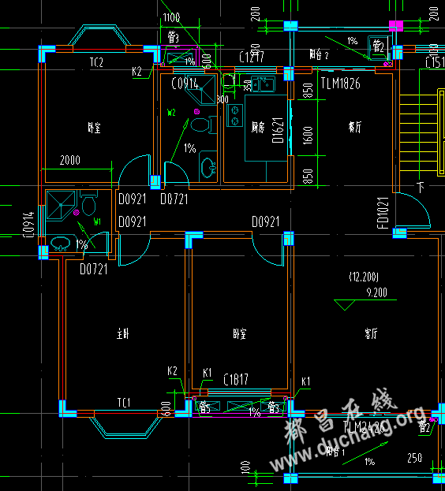Select the TLM2426 door label

[x=364, y=427]
